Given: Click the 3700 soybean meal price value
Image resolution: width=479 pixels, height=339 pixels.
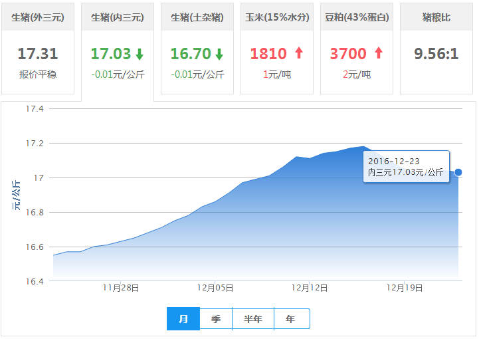Looking at the screenshot, I should coord(348,54).
